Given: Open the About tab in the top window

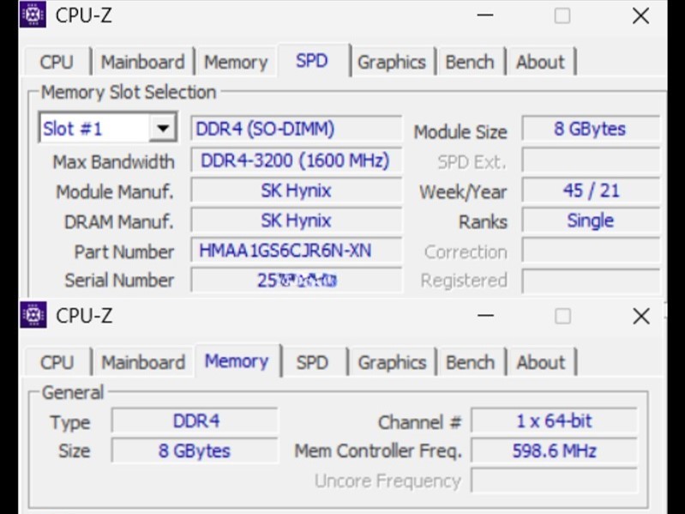Looking at the screenshot, I should coord(540,62).
